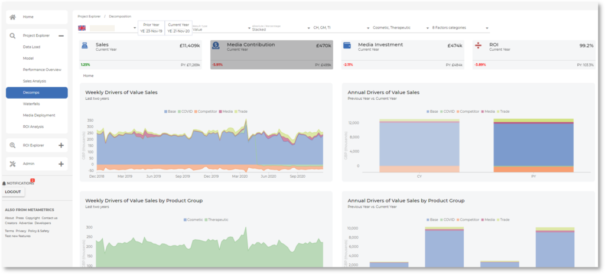
Task: Toggle COVID series in Weekly Drivers legend
Action: click(185, 112)
